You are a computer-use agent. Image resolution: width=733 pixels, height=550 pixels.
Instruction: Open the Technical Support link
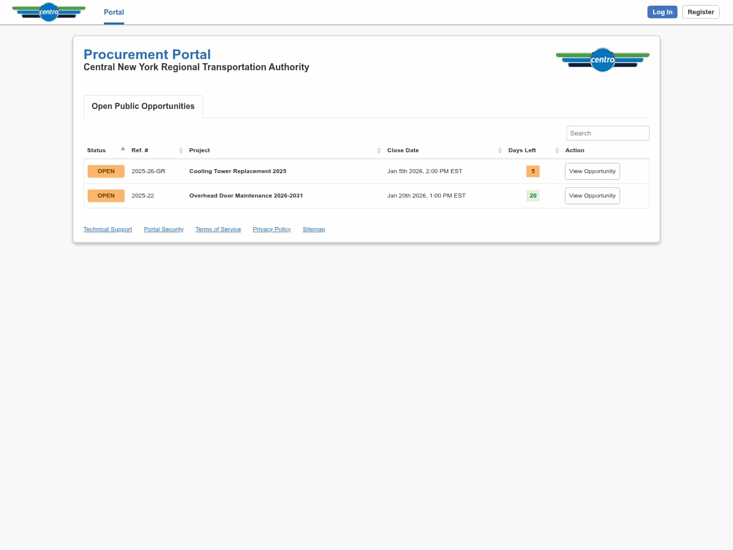[107, 229]
